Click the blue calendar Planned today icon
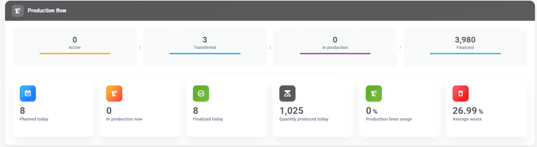 coord(28,93)
